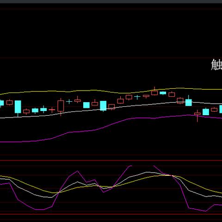Click the cyan cross doji after large red candle
222x222 pixels.
(69, 101)
